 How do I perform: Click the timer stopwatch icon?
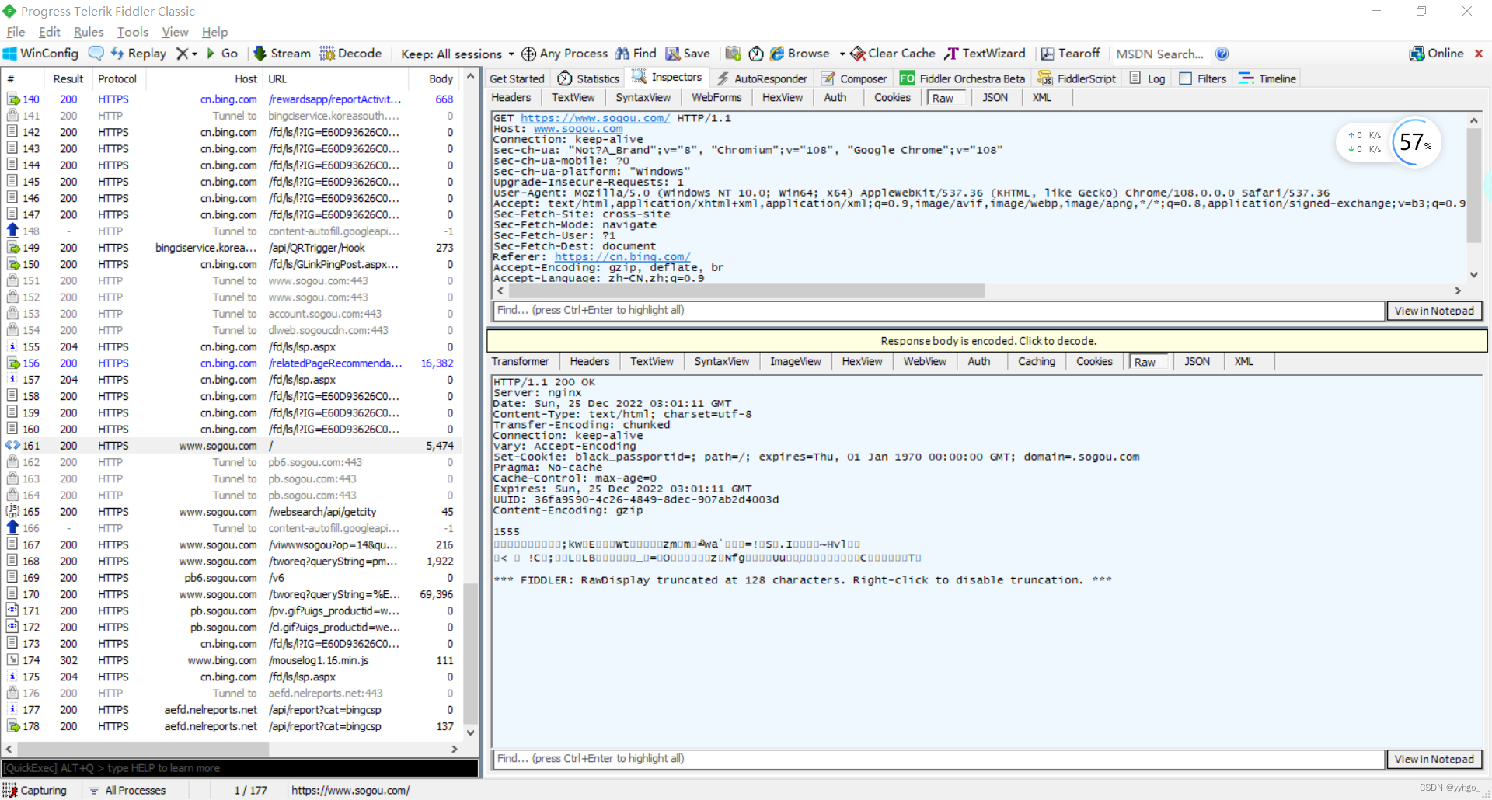(x=755, y=54)
